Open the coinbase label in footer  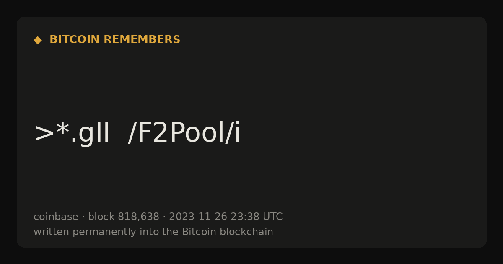point(56,217)
